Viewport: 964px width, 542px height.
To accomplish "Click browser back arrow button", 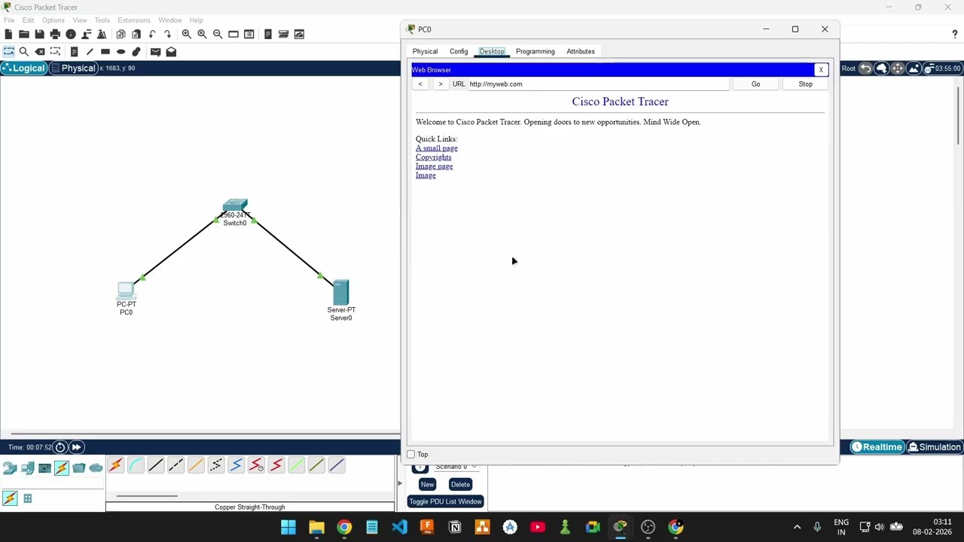I will coord(420,84).
